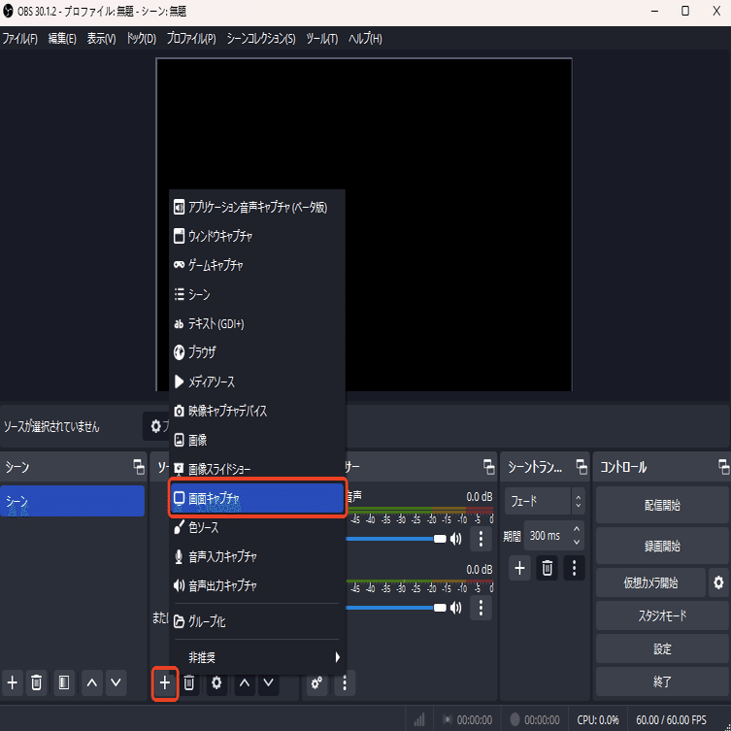The image size is (731, 731).
Task: Choose 色ソース from source menu
Action: (x=257, y=527)
